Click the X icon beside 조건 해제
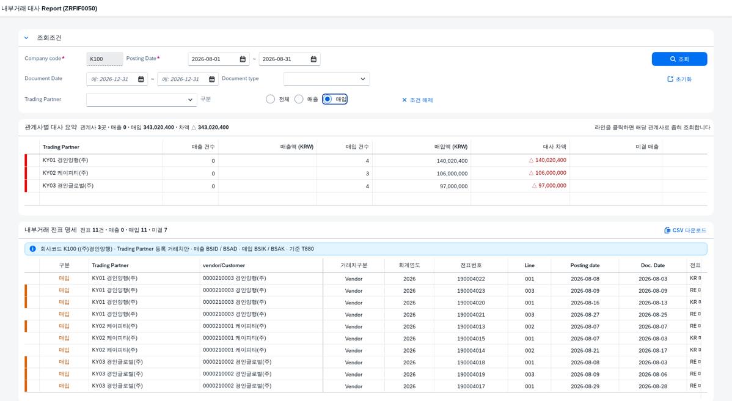 tap(404, 100)
